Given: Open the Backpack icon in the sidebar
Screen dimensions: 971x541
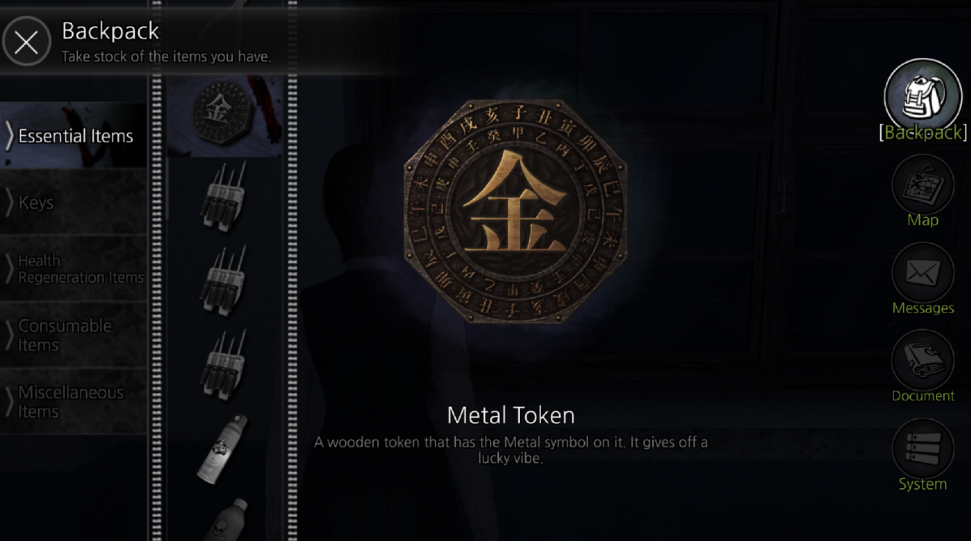Looking at the screenshot, I should 923,97.
